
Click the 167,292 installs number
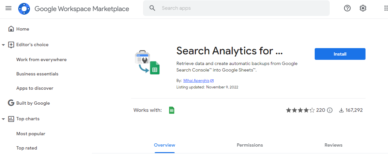pyautogui.click(x=354, y=110)
